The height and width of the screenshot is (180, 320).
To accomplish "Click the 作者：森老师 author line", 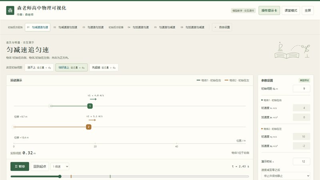I will point(25,14).
